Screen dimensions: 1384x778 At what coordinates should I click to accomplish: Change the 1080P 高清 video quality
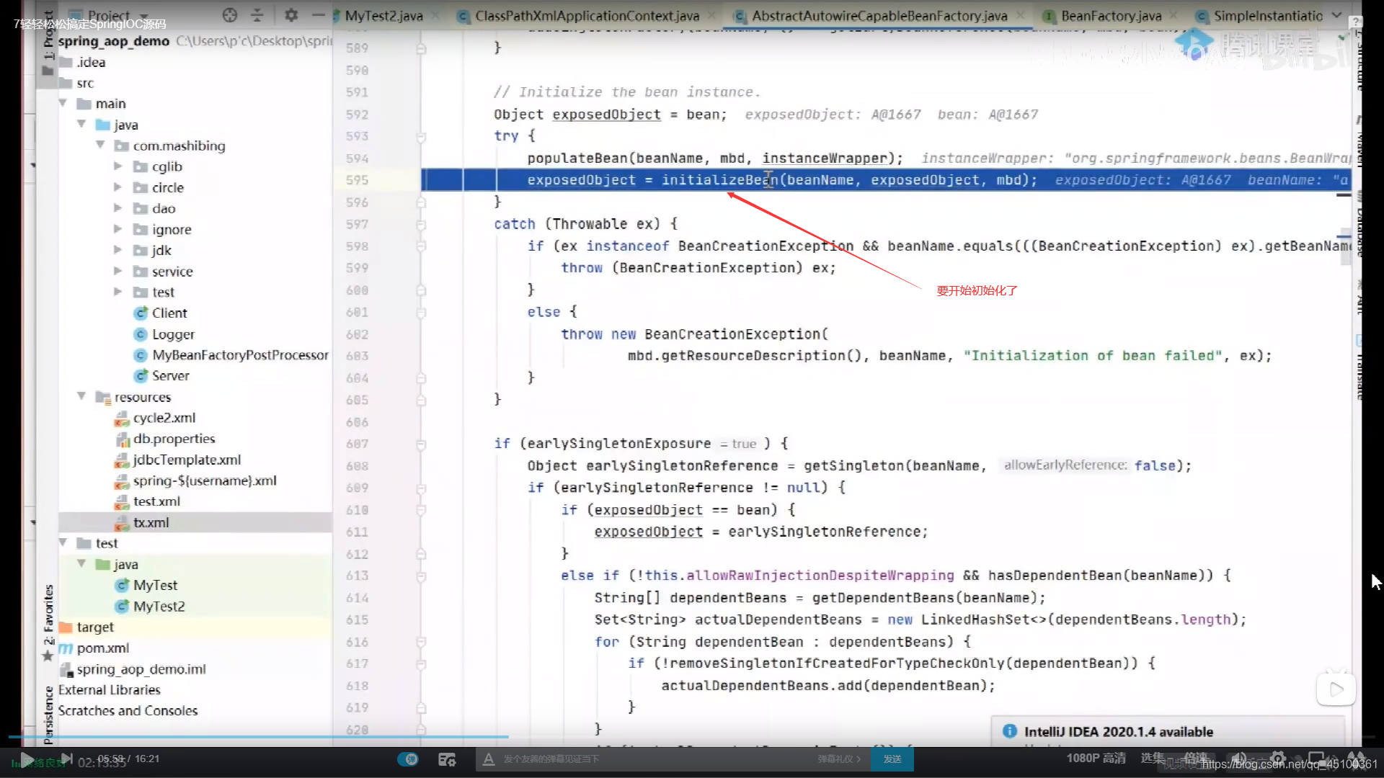pyautogui.click(x=1096, y=758)
